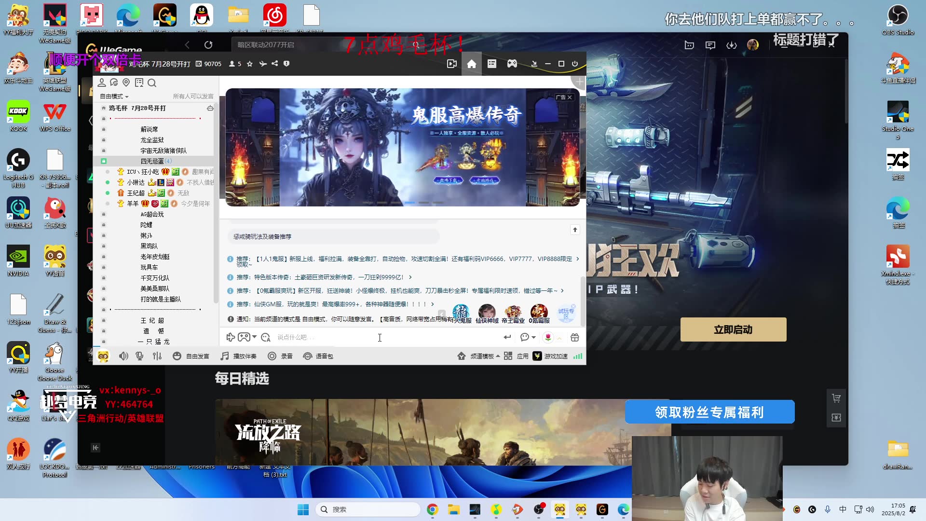The image size is (926, 521).
Task: Open the chat bubble icon in left panel
Action: [114, 82]
